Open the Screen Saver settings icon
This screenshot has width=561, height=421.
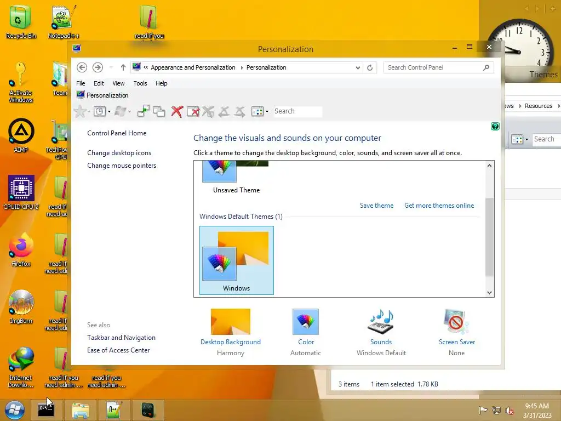[456, 321]
